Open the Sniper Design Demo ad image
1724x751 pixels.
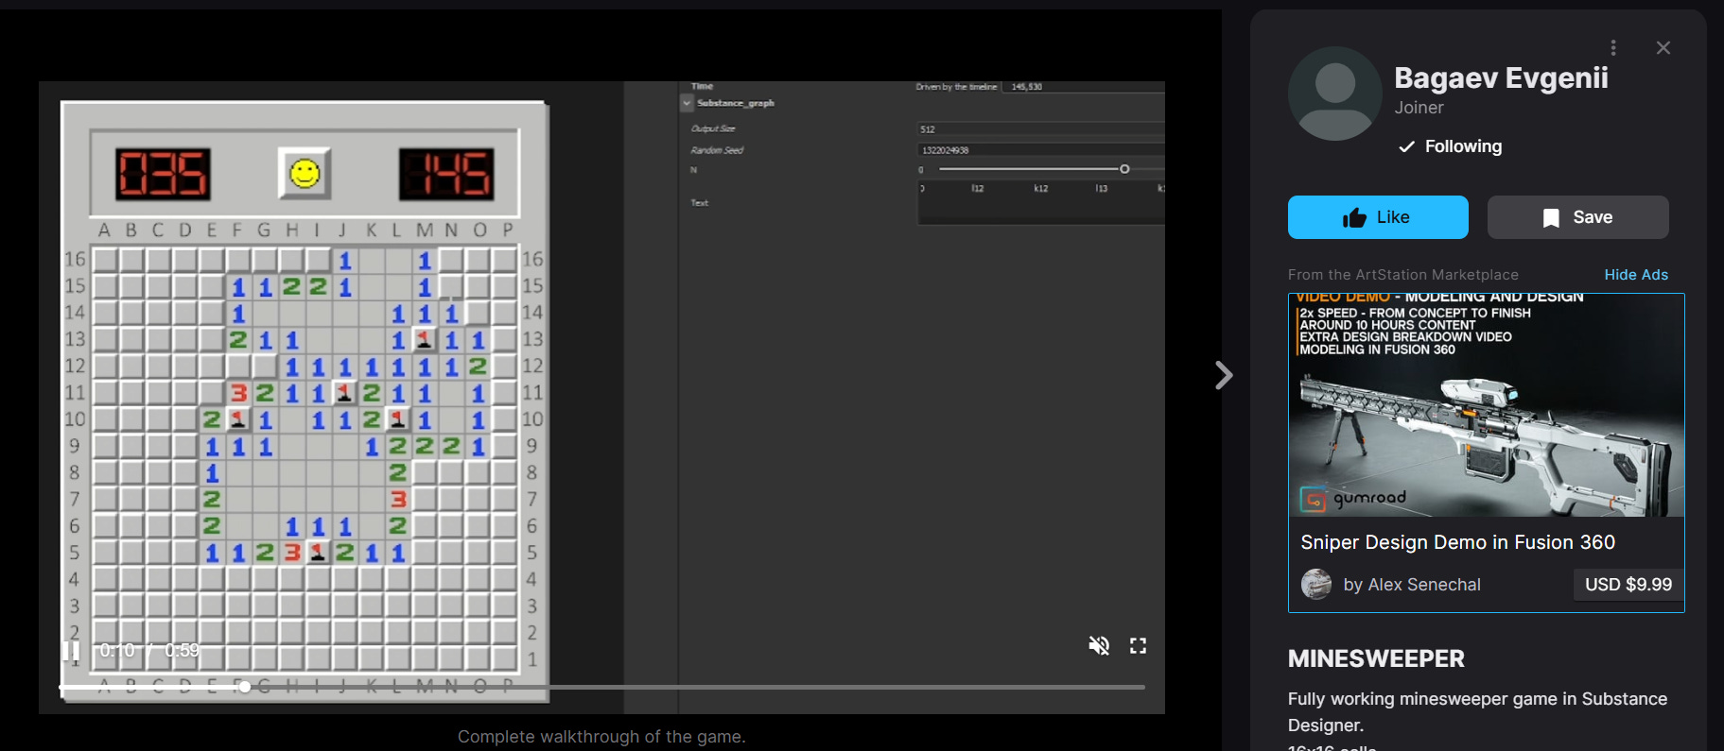click(1486, 405)
